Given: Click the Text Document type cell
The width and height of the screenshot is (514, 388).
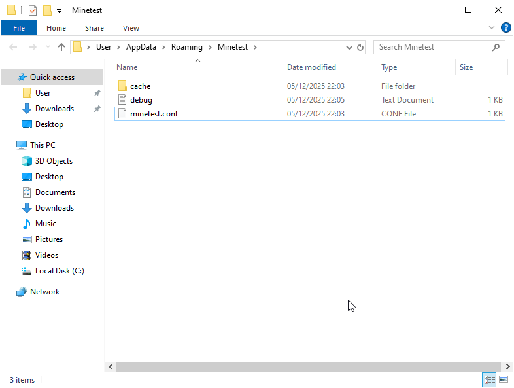Looking at the screenshot, I should click(407, 100).
